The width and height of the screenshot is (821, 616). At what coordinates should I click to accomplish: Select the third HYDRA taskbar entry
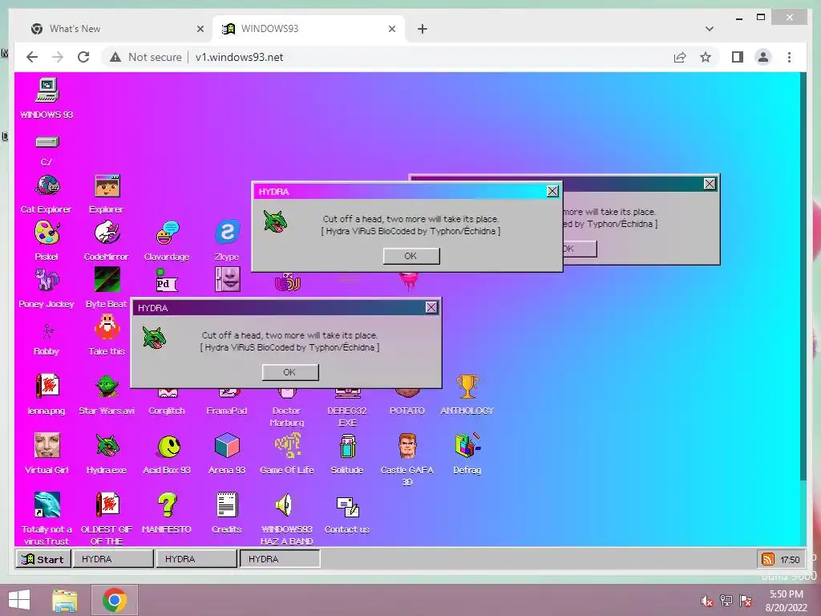click(x=280, y=559)
